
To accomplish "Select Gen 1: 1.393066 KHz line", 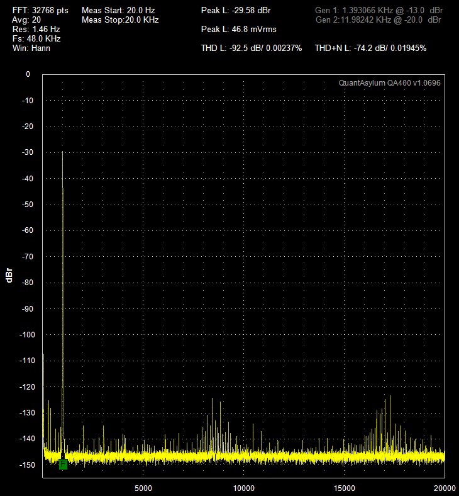I will coord(379,11).
